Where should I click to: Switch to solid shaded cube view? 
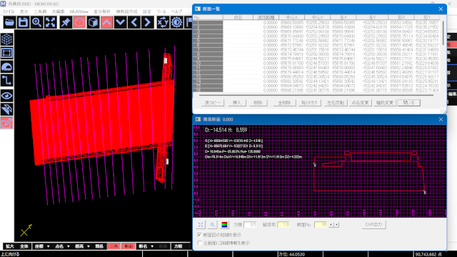(93, 22)
